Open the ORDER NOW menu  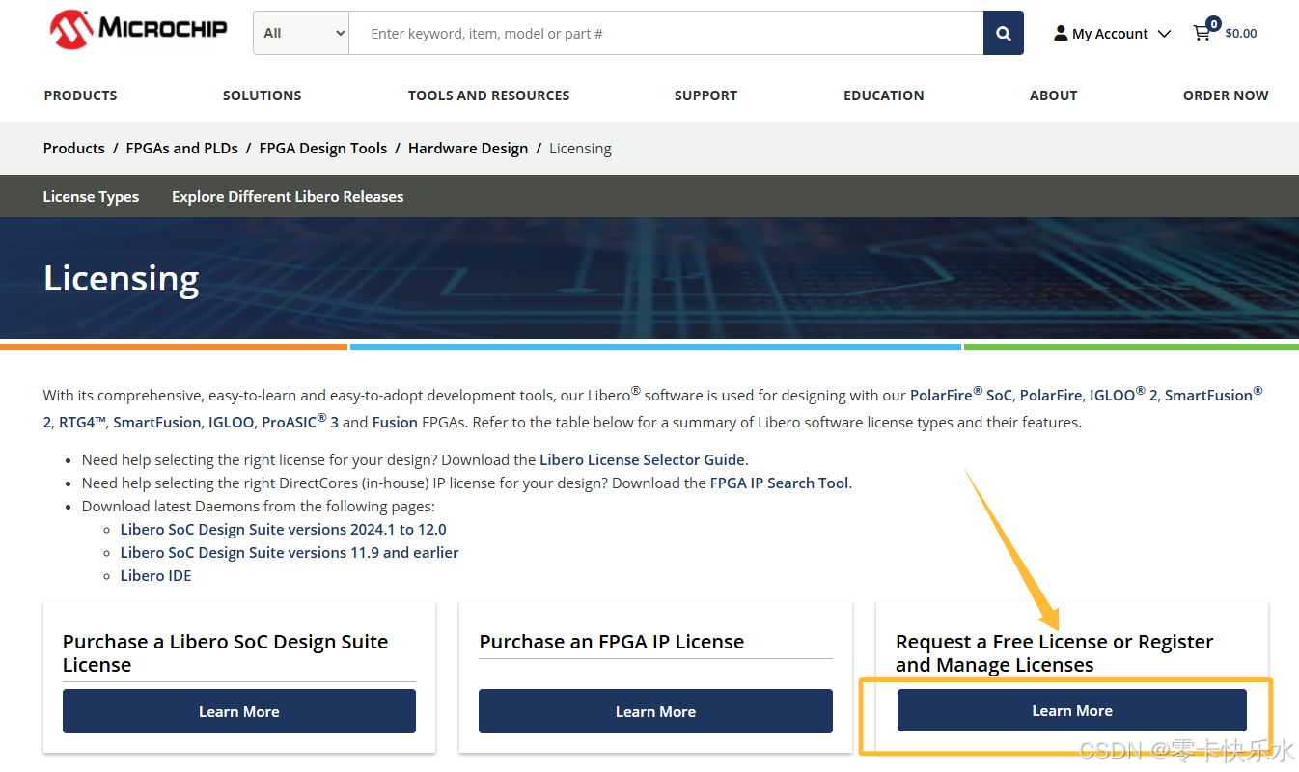(x=1226, y=96)
